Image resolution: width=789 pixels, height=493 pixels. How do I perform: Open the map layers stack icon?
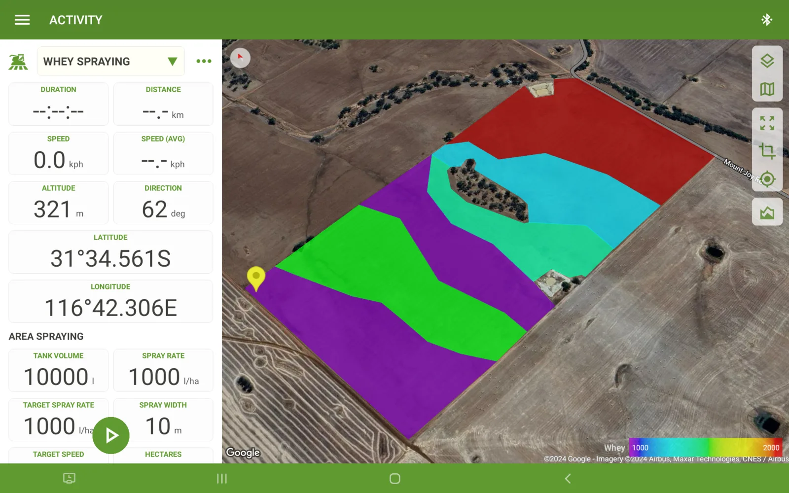767,61
